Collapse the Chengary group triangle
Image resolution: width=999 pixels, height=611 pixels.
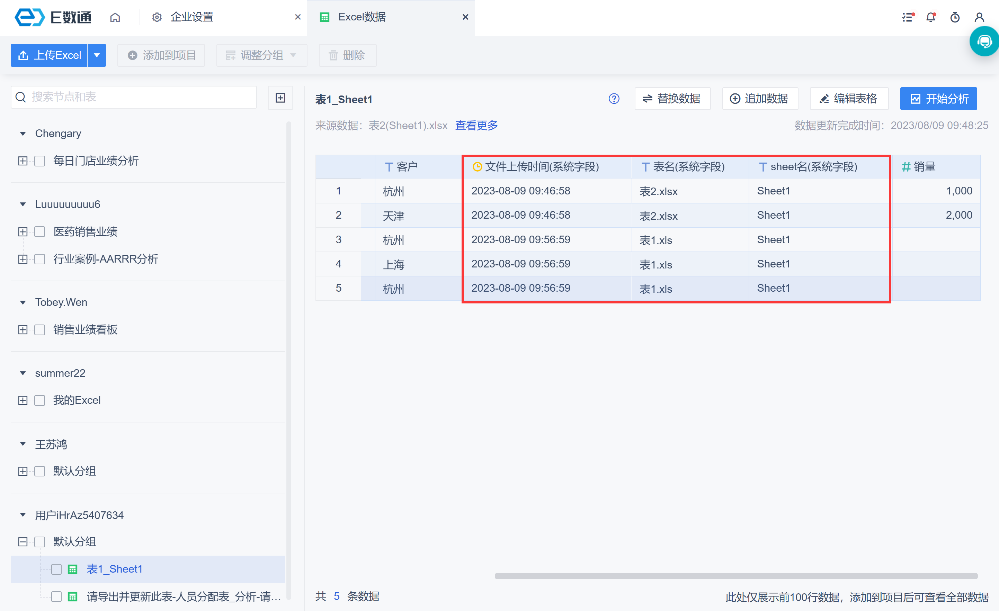tap(23, 133)
